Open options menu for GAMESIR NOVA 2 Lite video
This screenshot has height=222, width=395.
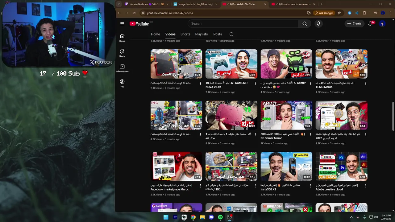pos(256,84)
